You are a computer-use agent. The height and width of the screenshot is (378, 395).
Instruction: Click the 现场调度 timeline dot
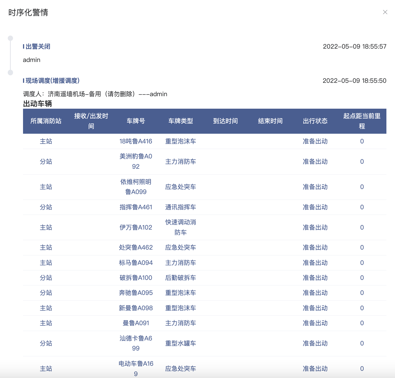point(11,73)
